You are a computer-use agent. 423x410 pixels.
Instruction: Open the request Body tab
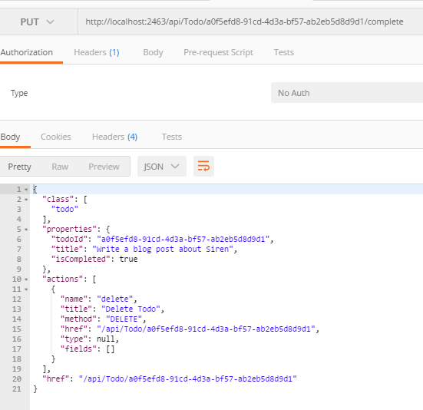coord(153,52)
